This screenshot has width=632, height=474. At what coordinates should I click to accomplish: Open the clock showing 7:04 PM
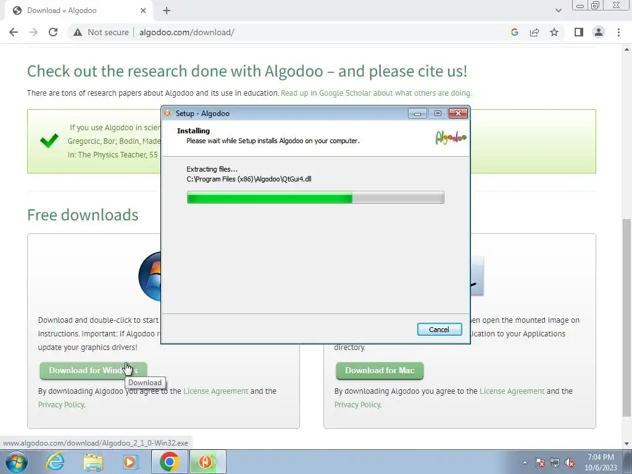click(601, 462)
